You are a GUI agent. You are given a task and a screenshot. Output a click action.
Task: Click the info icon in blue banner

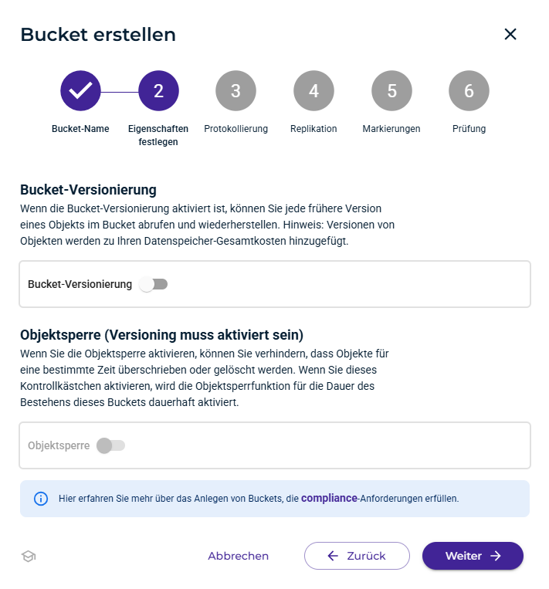pos(41,499)
